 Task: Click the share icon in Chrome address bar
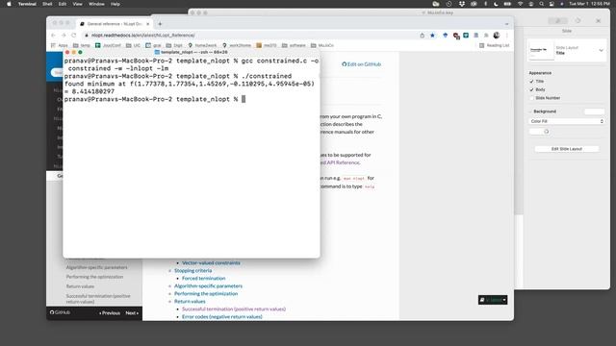(x=422, y=36)
